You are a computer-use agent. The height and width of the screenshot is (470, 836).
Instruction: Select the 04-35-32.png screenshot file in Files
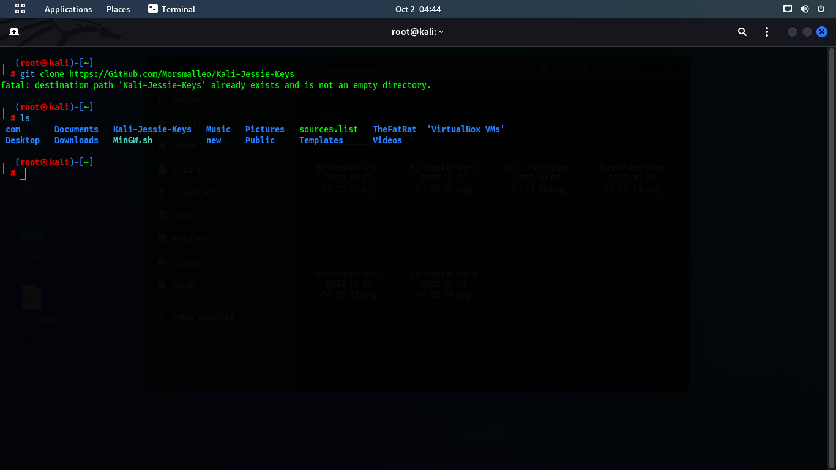[349, 258]
